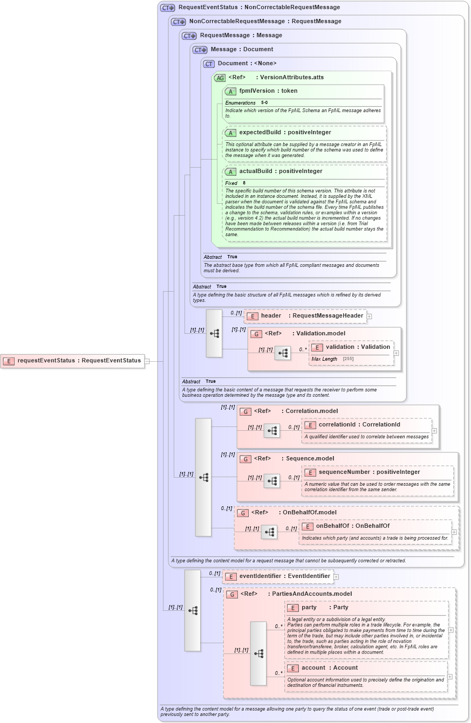Click the eventIdentifier : EventIdentifier label
The height and width of the screenshot is (723, 471).
click(x=285, y=576)
